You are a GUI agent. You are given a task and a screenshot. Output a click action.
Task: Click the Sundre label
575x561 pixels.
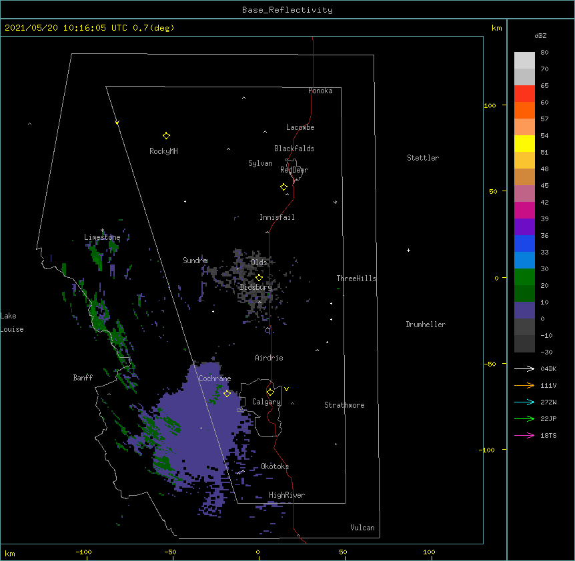pos(195,261)
